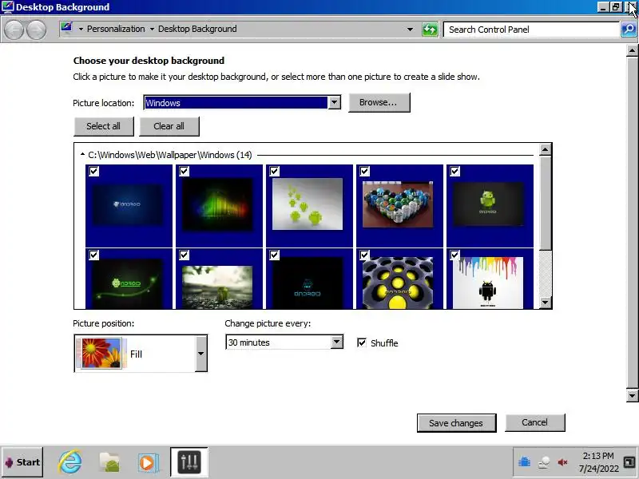639x479 pixels.
Task: Collapse the C:\Windows\Web\Wallpaper\Windows group
Action: click(82, 154)
